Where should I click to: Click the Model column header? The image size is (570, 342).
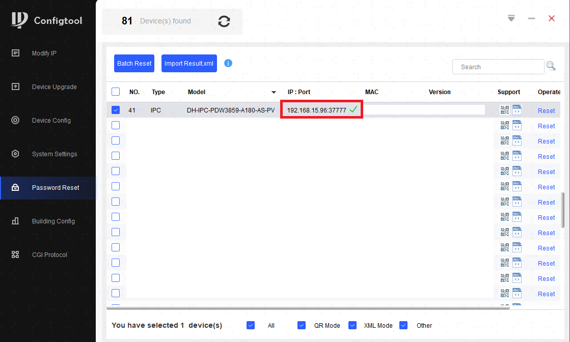(197, 92)
